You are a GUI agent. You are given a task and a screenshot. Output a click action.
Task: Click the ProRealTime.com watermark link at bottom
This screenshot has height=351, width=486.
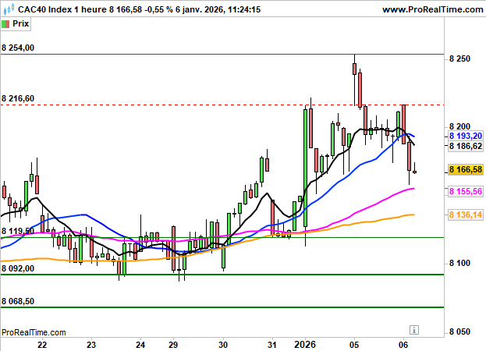click(34, 332)
